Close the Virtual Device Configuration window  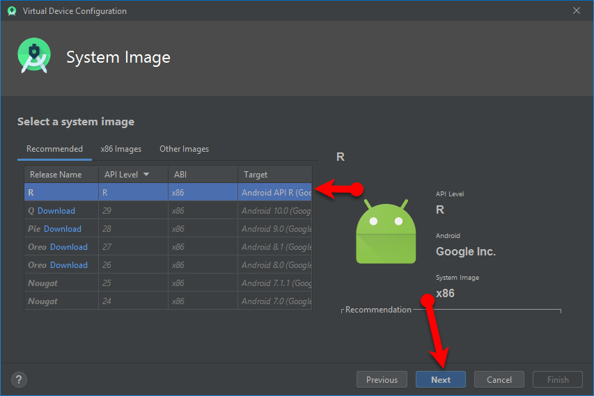coord(576,10)
